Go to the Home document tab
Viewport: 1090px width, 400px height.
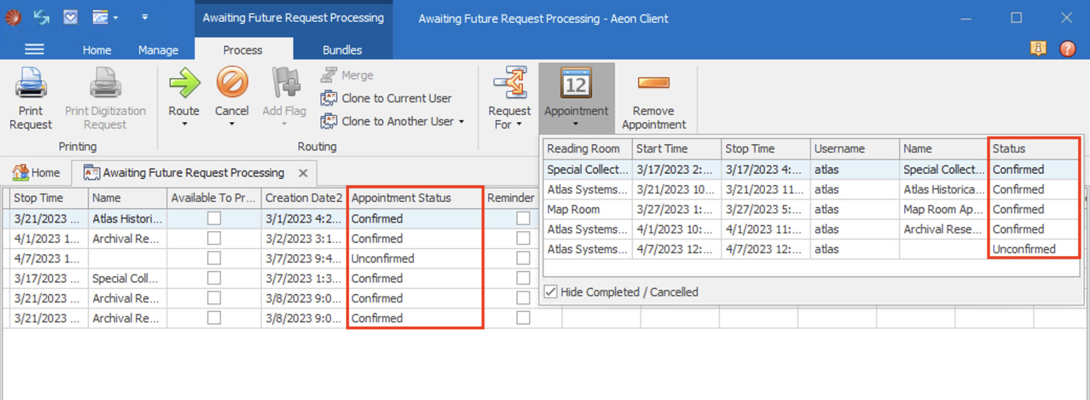[37, 173]
